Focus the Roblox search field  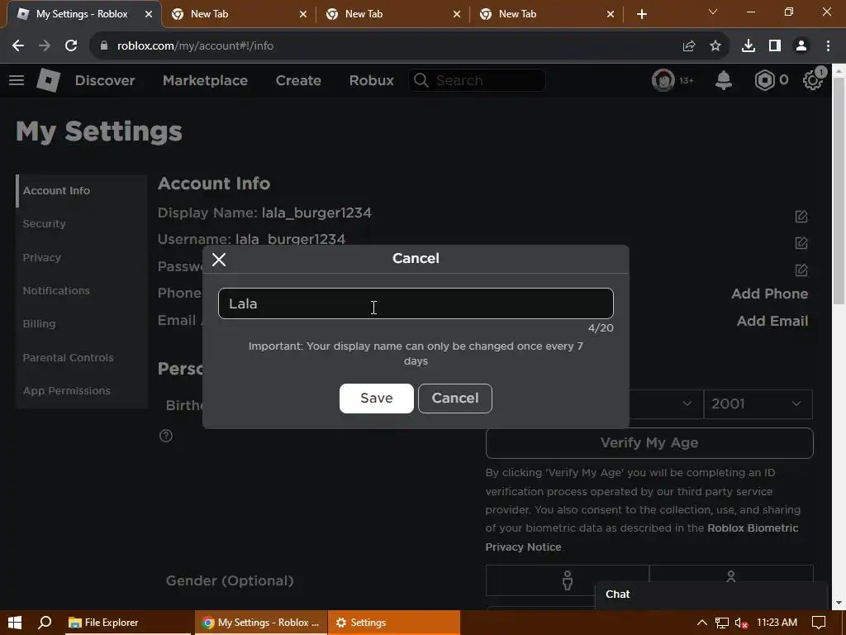477,80
